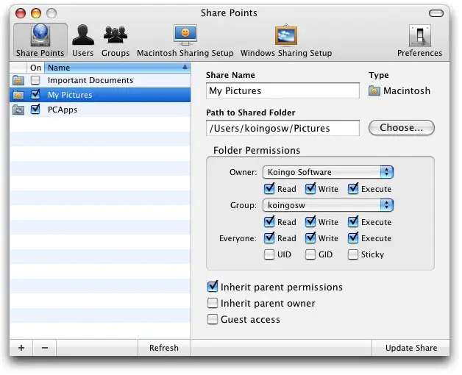This screenshot has width=462, height=375.
Task: Click the On column header
Action: tap(35, 68)
